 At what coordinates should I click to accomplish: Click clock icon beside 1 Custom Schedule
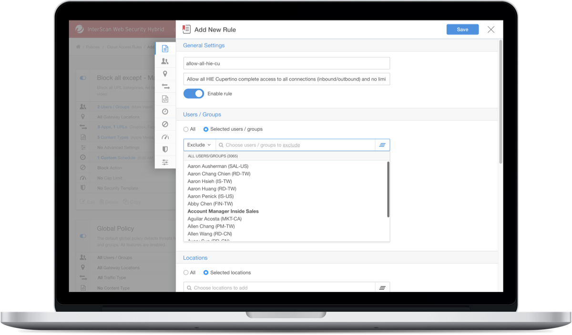83,157
